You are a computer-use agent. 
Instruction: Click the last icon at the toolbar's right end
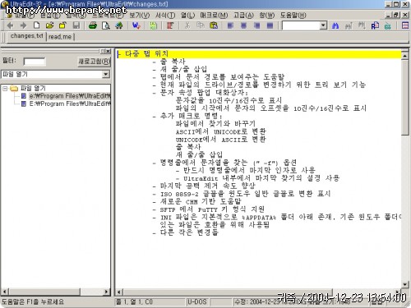point(405,25)
